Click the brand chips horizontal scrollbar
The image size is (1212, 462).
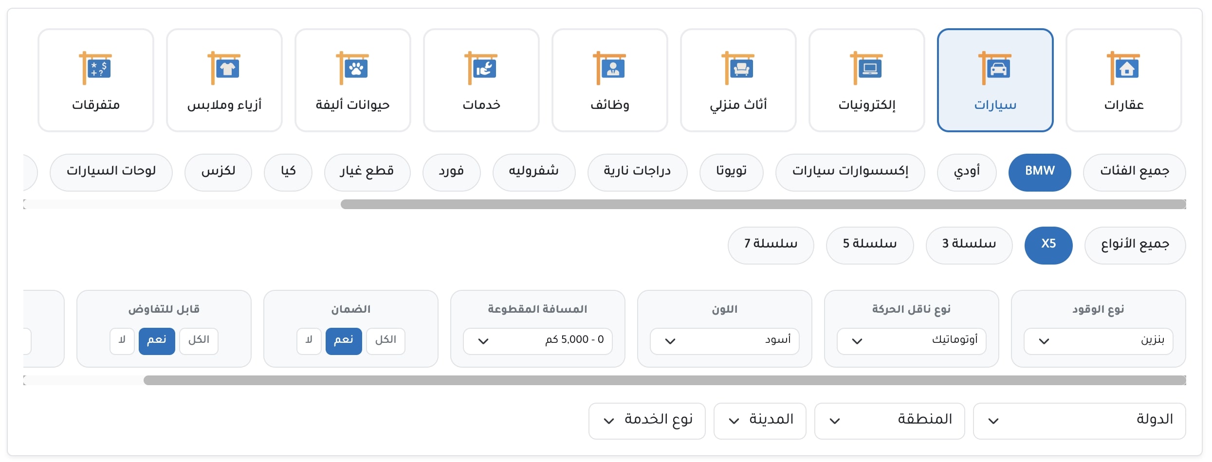pos(763,204)
